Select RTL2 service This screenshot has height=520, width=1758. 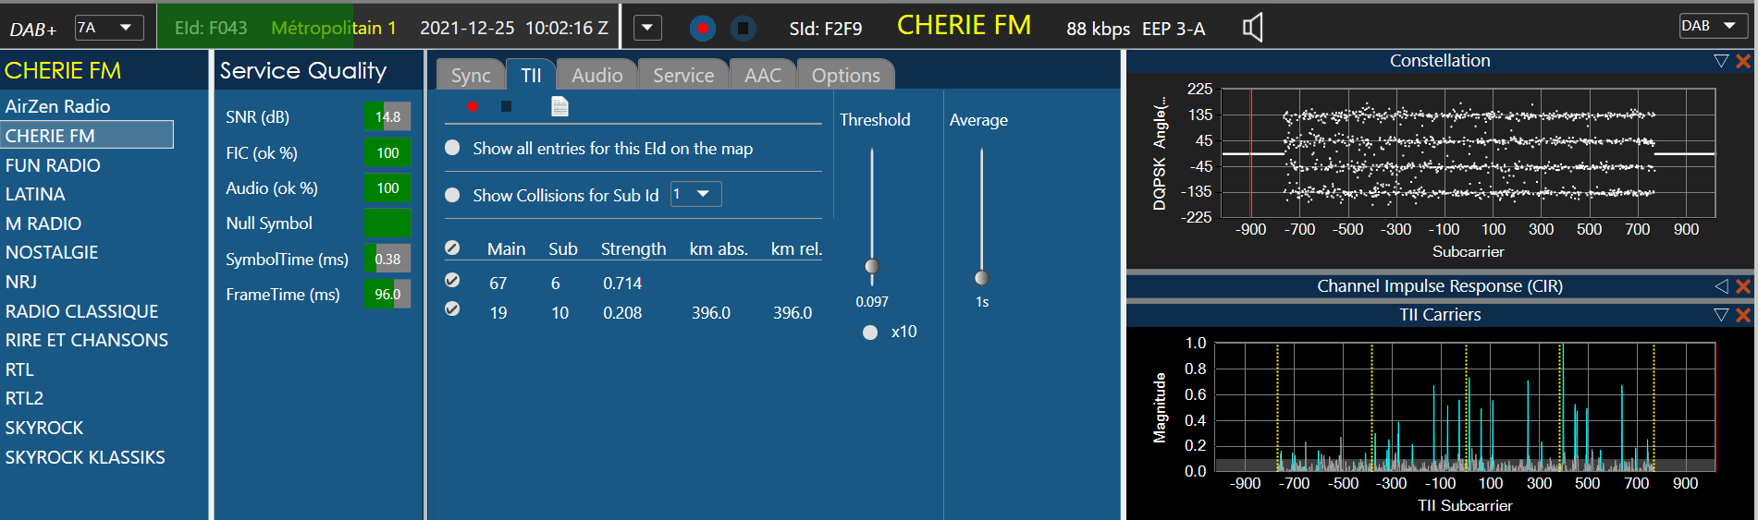pos(24,398)
